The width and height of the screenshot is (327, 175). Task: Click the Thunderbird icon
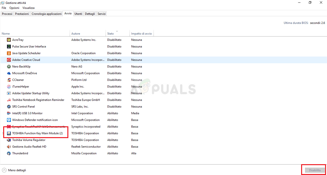(x=9, y=153)
